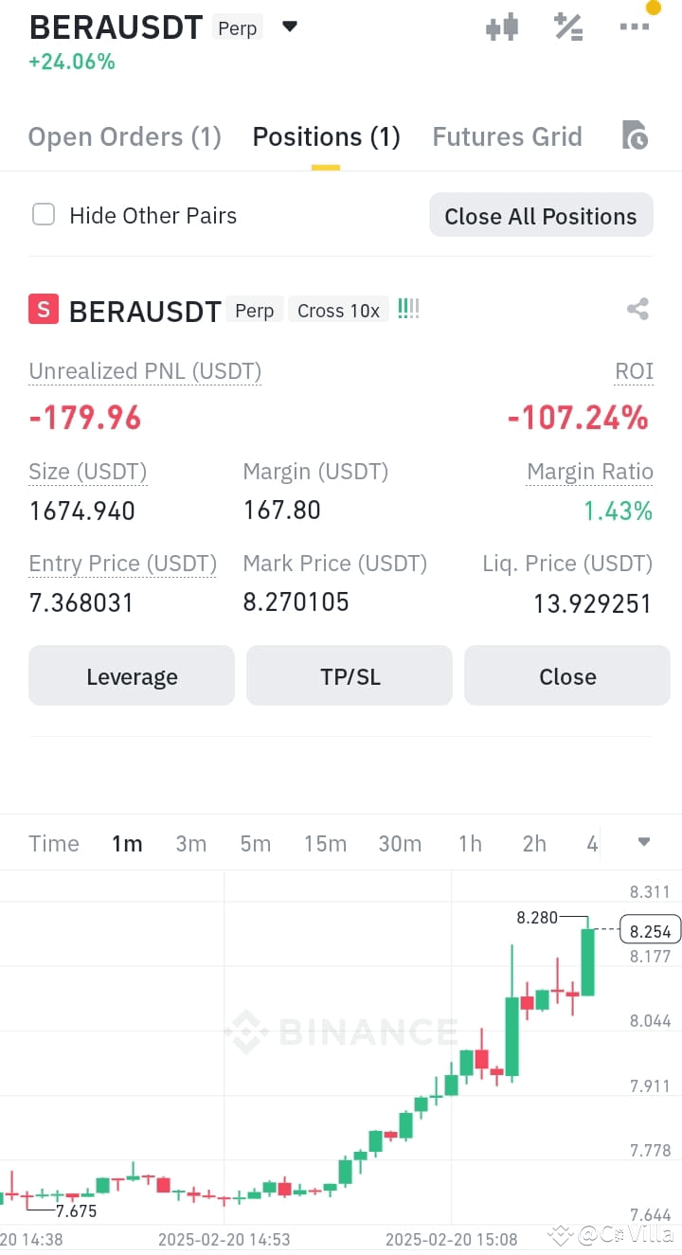Screen dimensions: 682x1255
Task: Select the 15m chart interval
Action: click(x=325, y=844)
